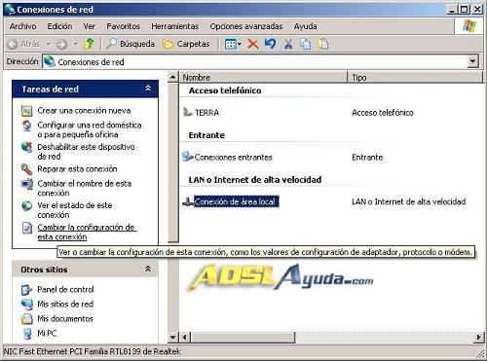Click the blue undo arrow icon

click(x=270, y=44)
